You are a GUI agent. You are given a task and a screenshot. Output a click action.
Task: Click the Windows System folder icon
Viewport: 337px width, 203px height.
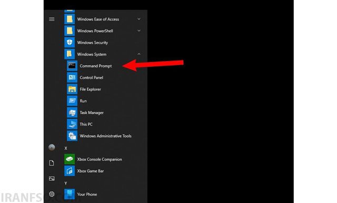70,54
